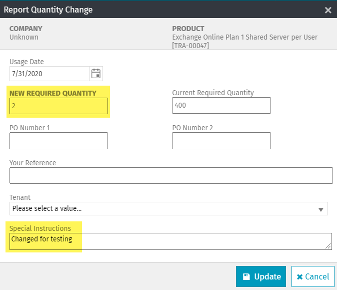Viewport: 337px width, 290px height.
Task: Focus the Usage Date text field
Action: (x=49, y=74)
